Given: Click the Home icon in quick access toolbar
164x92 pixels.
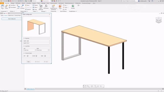Looking at the screenshot, I should tap(19, 1).
